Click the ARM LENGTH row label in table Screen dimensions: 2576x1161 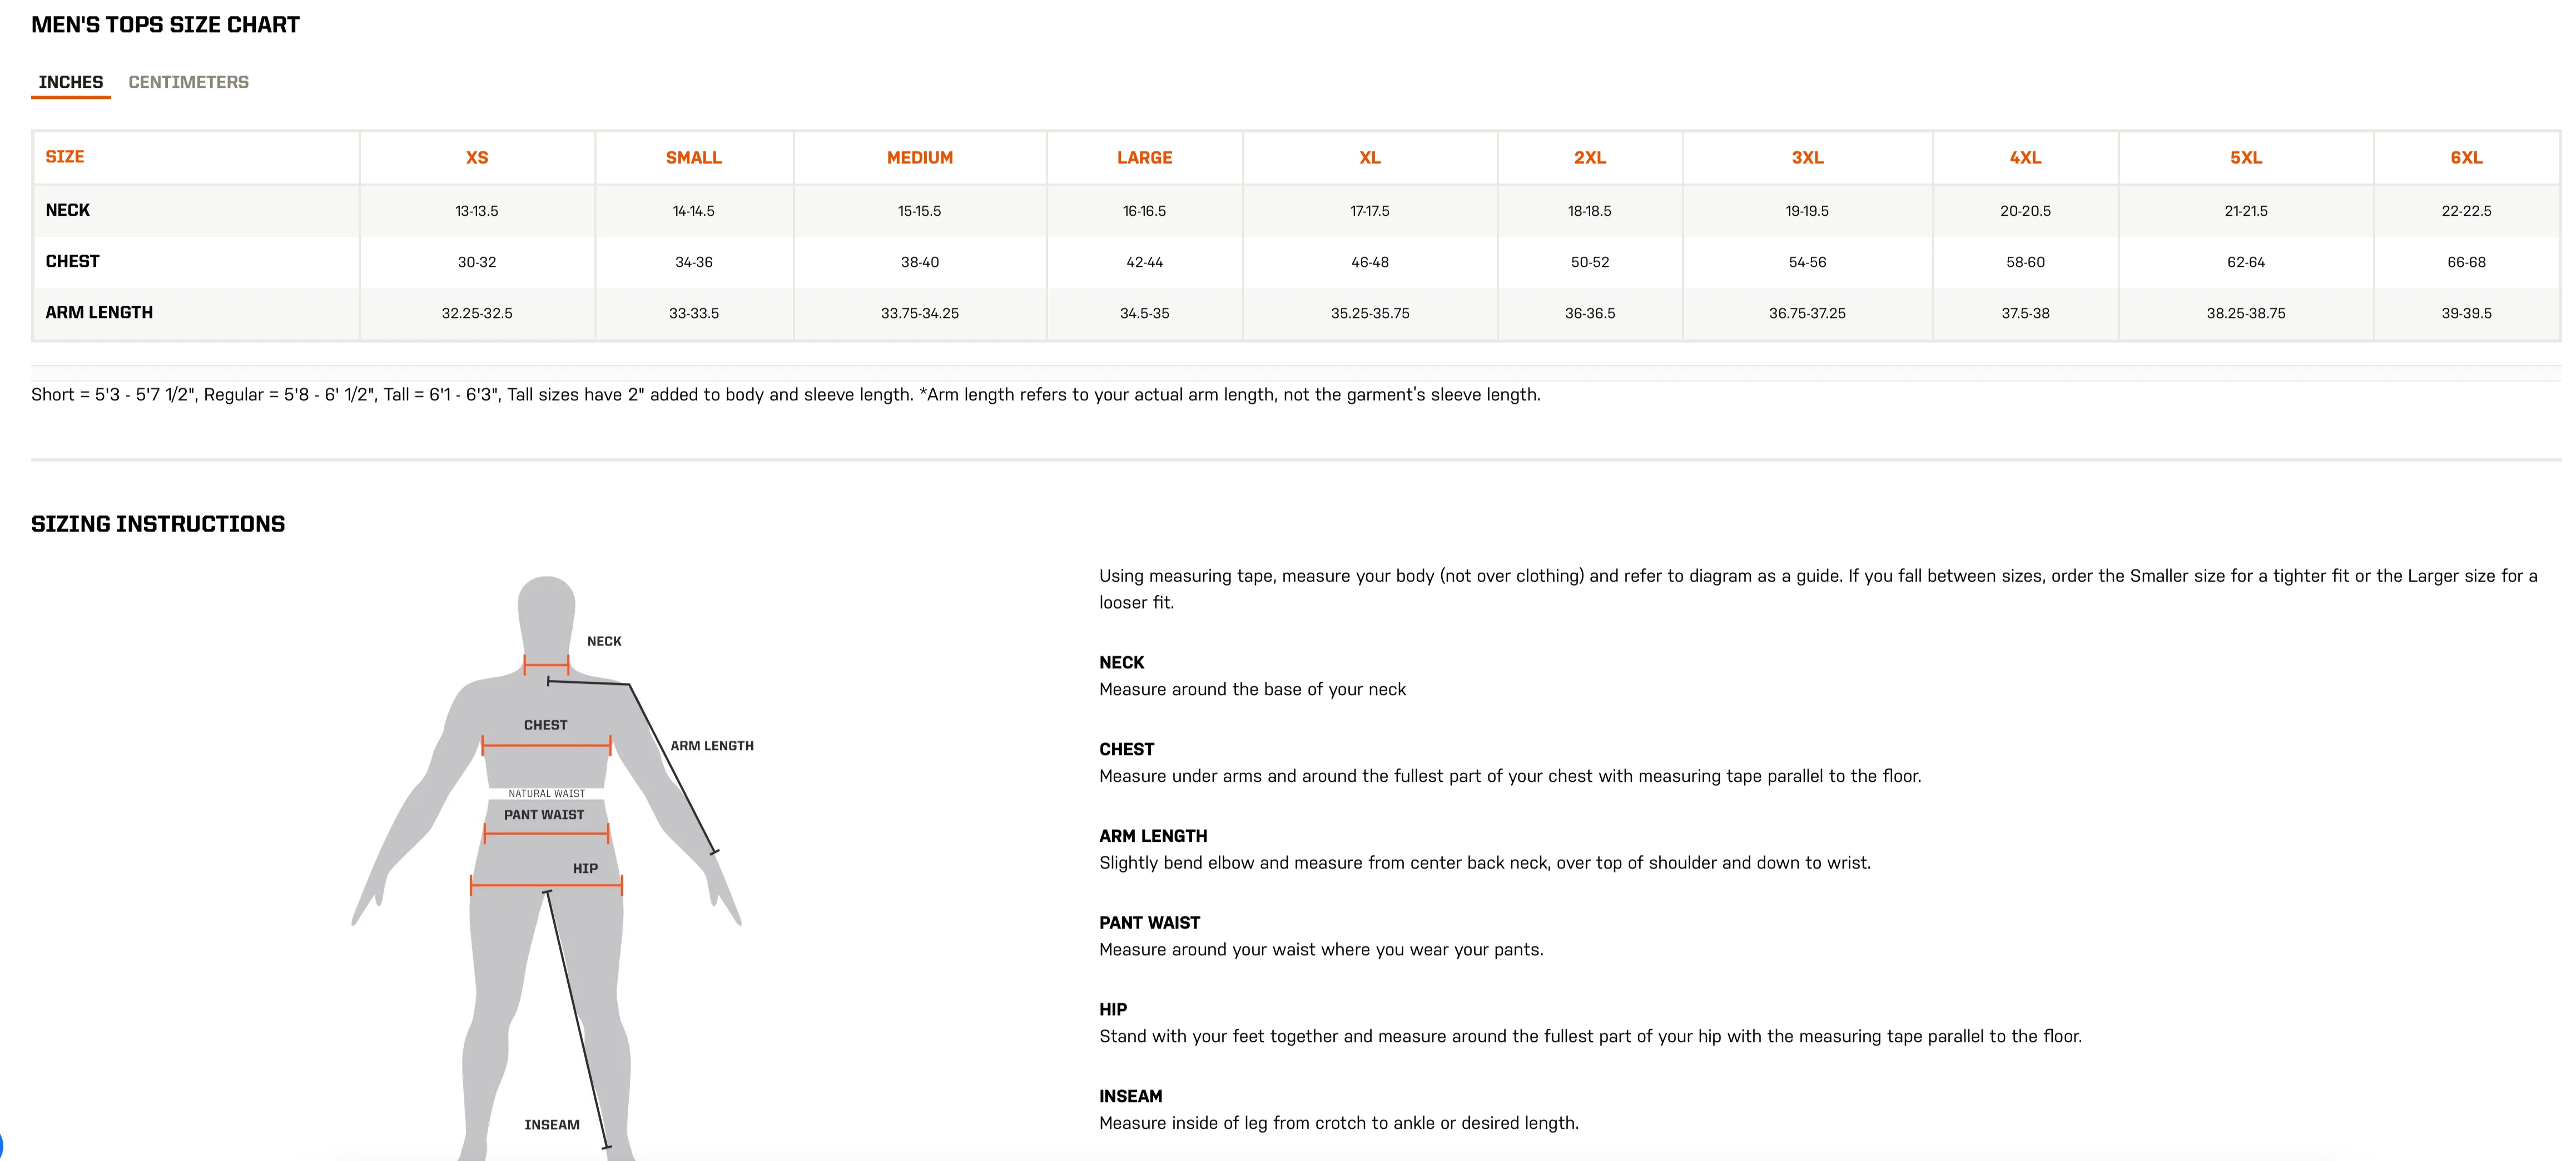tap(99, 312)
